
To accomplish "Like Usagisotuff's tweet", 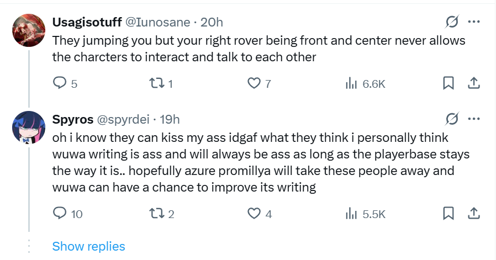I will click(254, 83).
